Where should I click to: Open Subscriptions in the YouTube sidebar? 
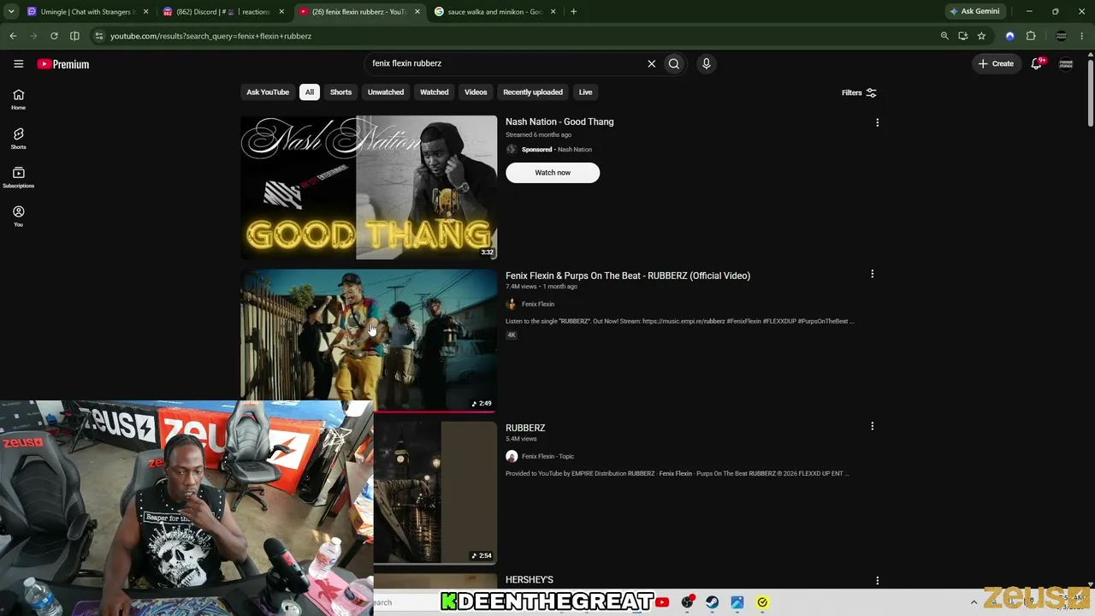click(x=18, y=177)
